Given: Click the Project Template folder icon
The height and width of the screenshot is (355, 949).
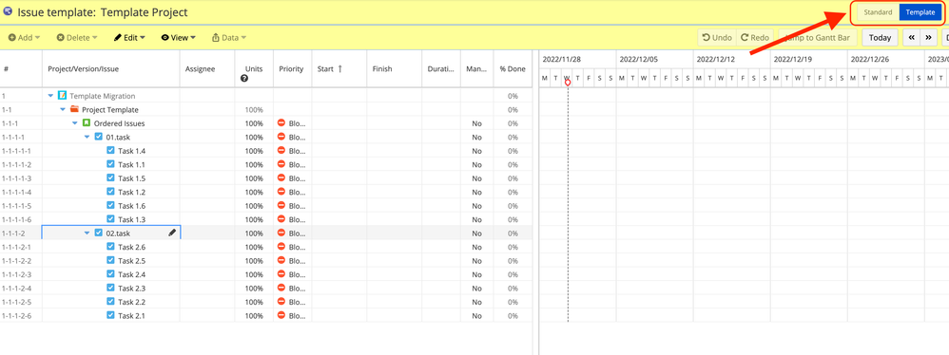Looking at the screenshot, I should tap(74, 109).
